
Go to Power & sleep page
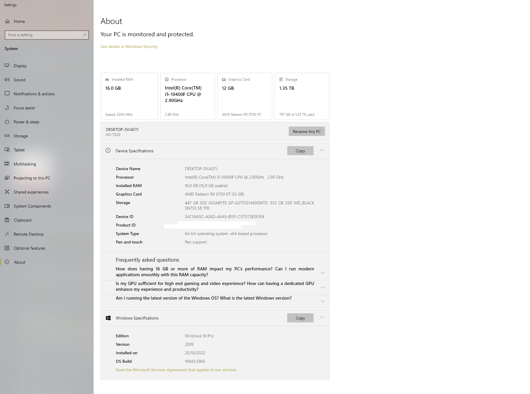[x=47, y=122]
